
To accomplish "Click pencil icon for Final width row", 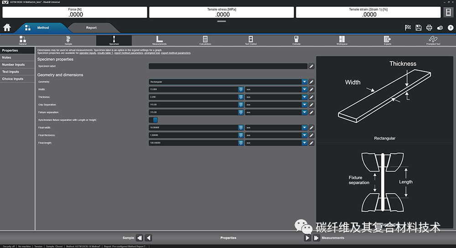I will point(311,127).
